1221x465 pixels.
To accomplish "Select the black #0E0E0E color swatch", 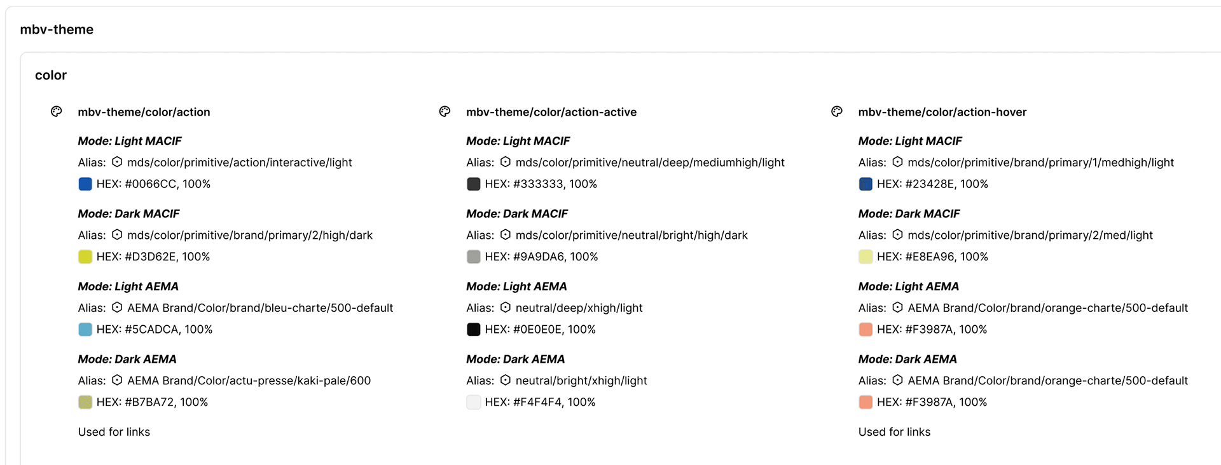I will tap(474, 330).
